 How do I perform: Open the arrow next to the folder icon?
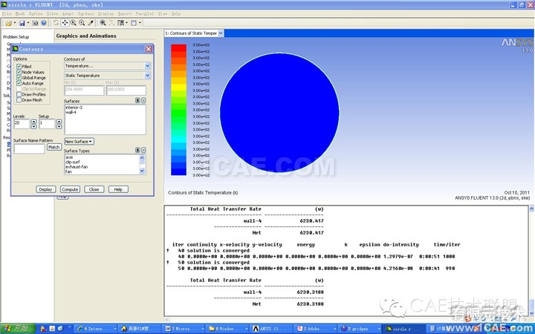pos(15,23)
